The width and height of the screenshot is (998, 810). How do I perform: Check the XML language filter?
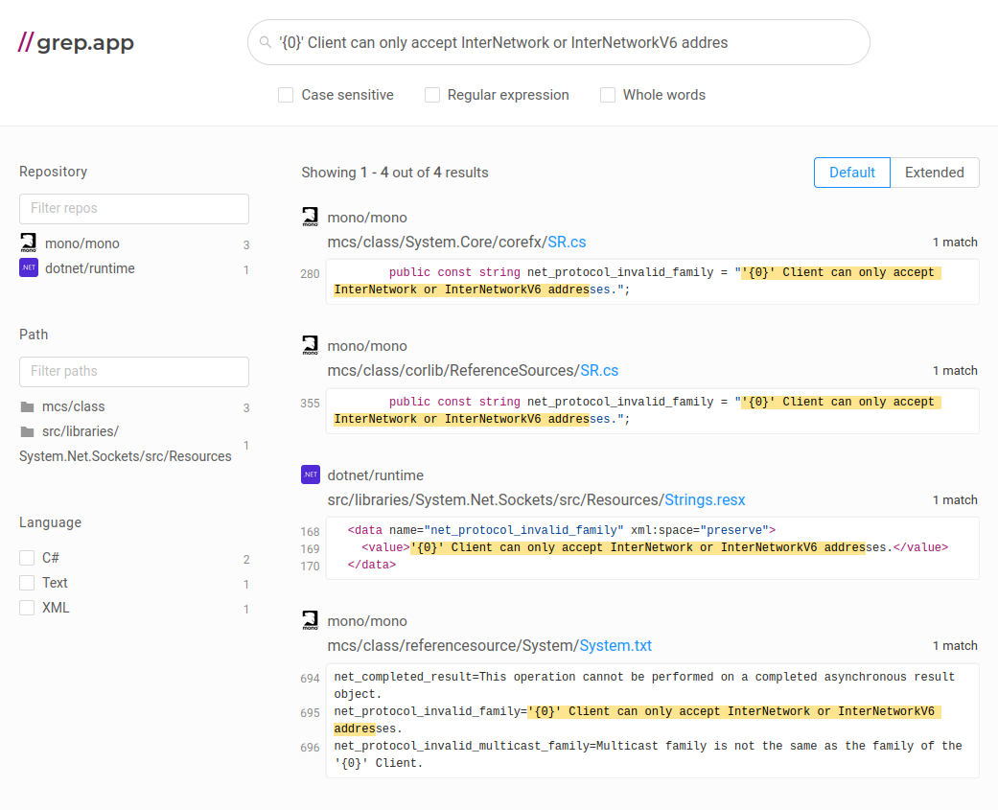27,608
